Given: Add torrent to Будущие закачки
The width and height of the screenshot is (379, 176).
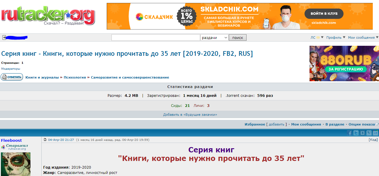Looking at the screenshot, I should click(x=190, y=115).
